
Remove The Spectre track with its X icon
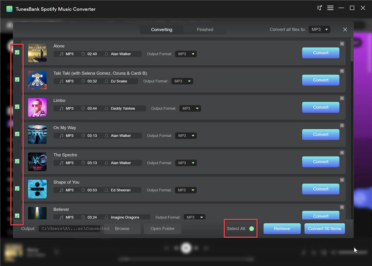click(x=342, y=153)
